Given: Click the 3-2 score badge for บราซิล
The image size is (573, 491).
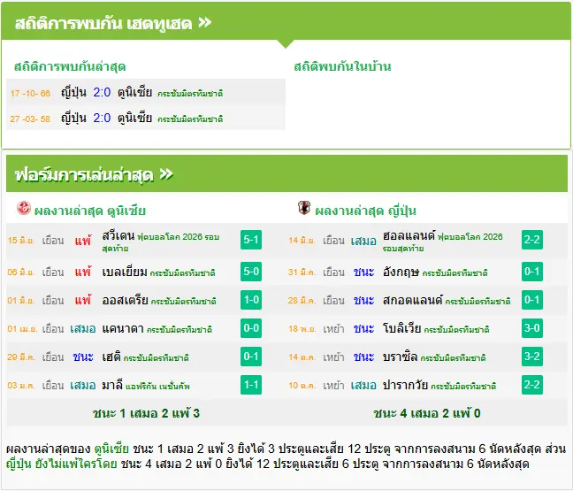Looking at the screenshot, I should [x=532, y=357].
